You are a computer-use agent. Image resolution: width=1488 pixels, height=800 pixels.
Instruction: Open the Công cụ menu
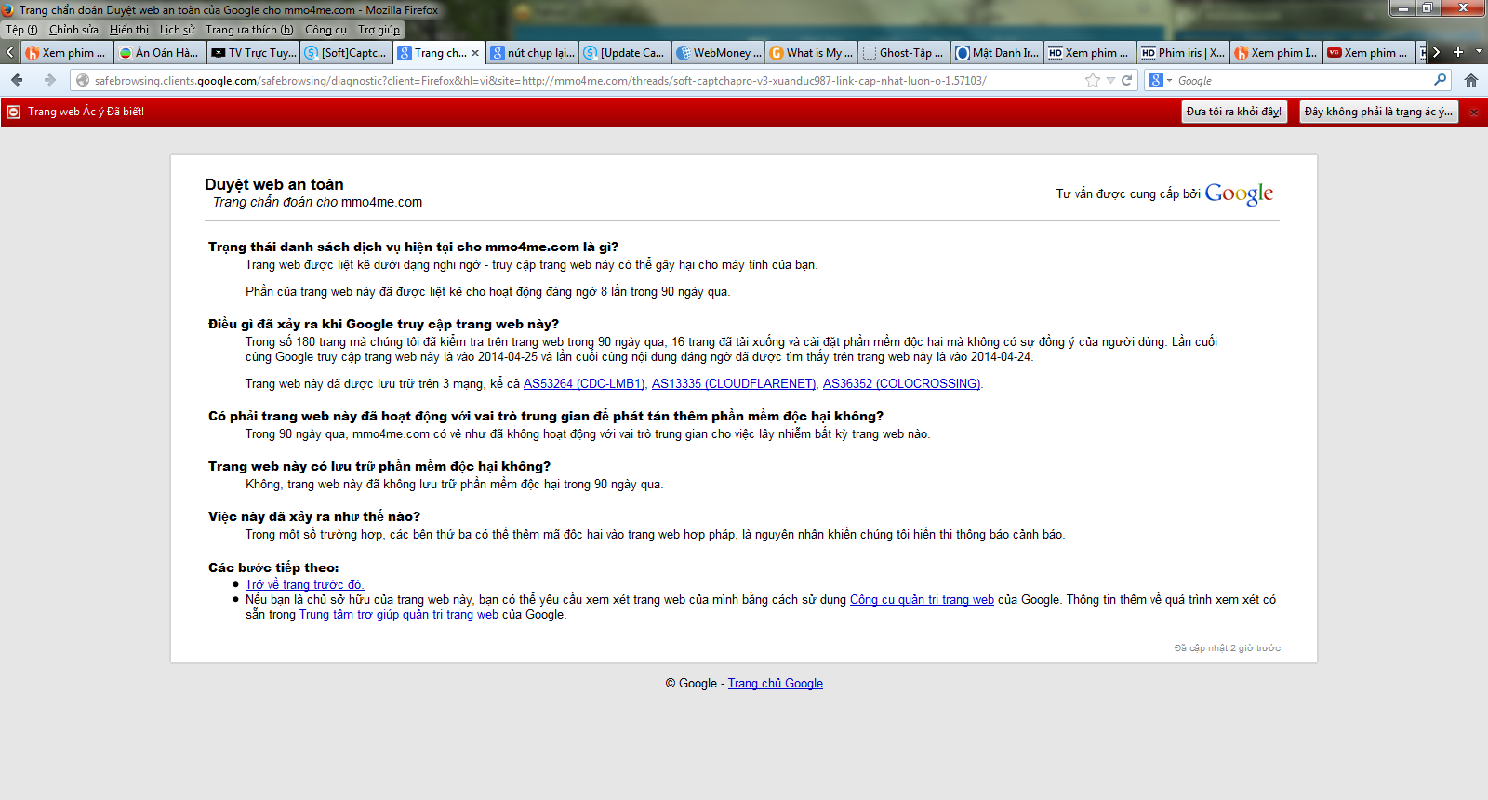[x=325, y=30]
